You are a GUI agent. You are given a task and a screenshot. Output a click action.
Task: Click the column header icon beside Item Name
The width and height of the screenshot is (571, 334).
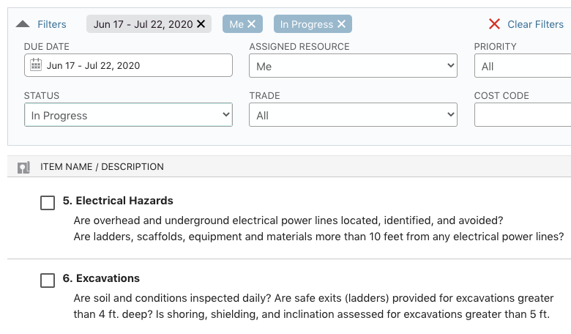23,167
